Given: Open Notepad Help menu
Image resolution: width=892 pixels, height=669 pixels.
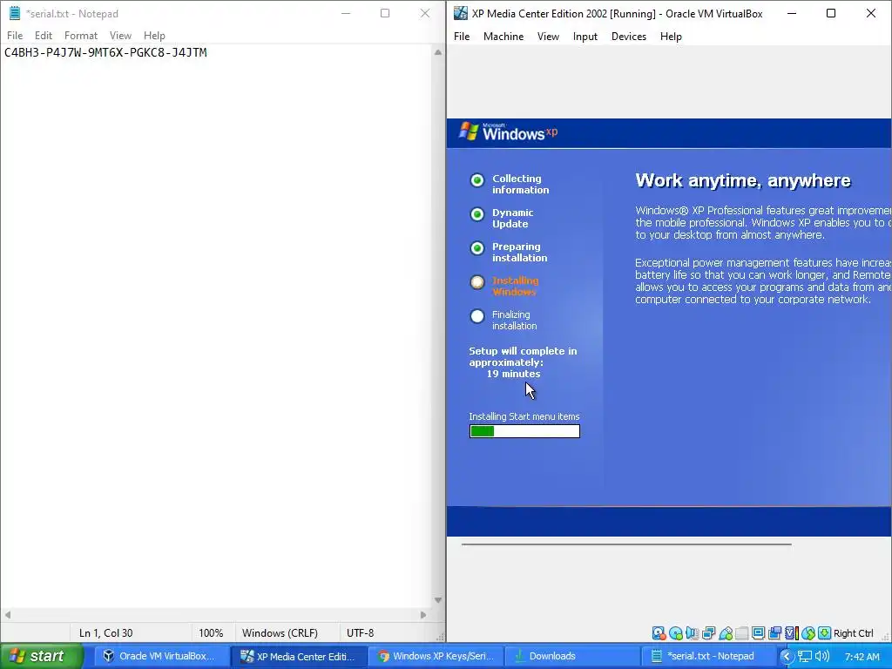Looking at the screenshot, I should (x=154, y=35).
